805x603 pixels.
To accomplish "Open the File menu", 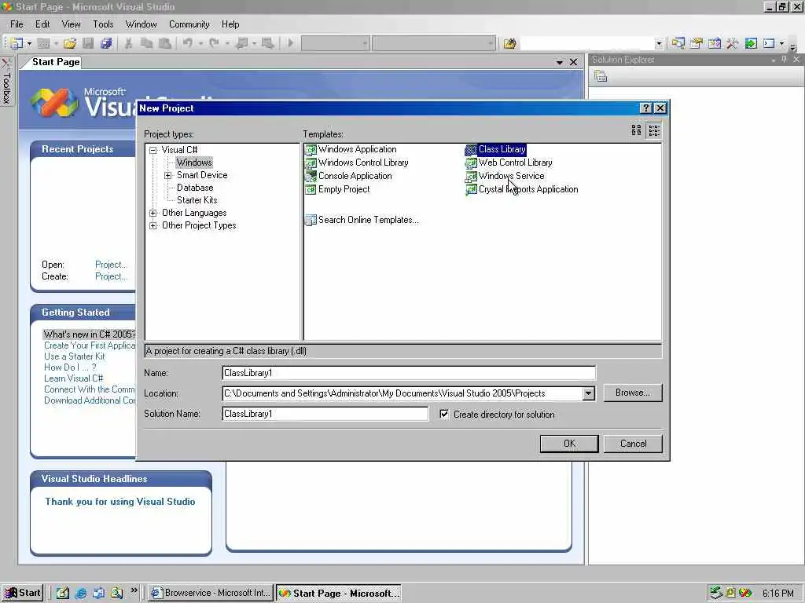I will pyautogui.click(x=17, y=24).
